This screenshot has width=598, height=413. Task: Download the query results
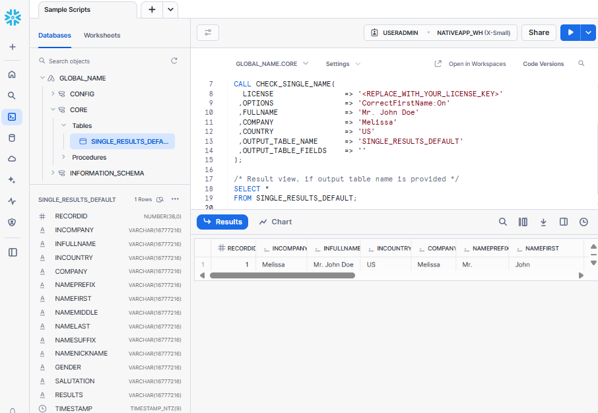[543, 222]
